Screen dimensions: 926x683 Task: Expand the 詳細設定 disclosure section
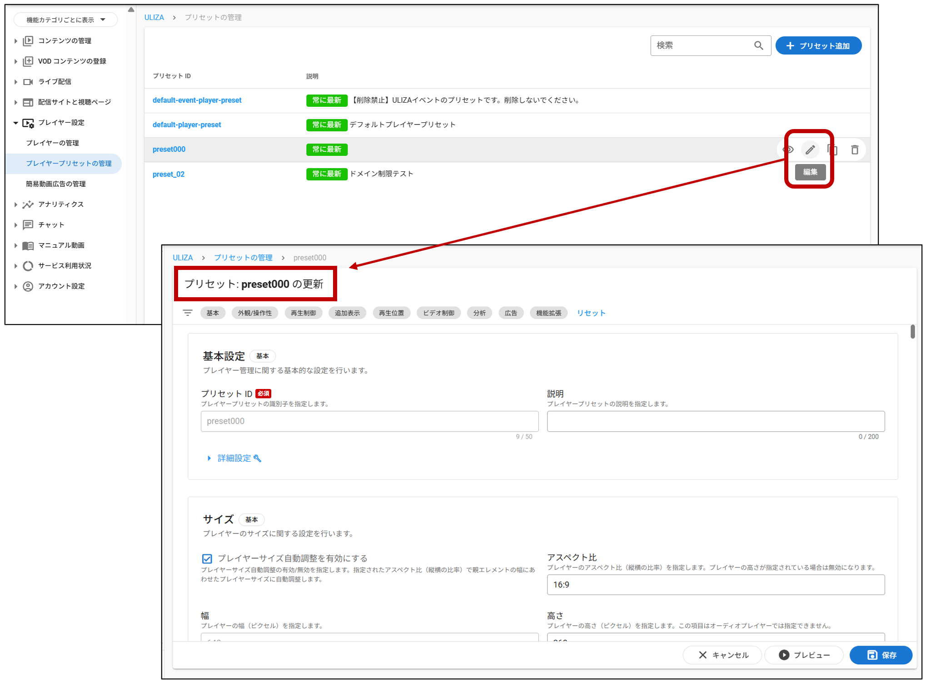pos(234,458)
